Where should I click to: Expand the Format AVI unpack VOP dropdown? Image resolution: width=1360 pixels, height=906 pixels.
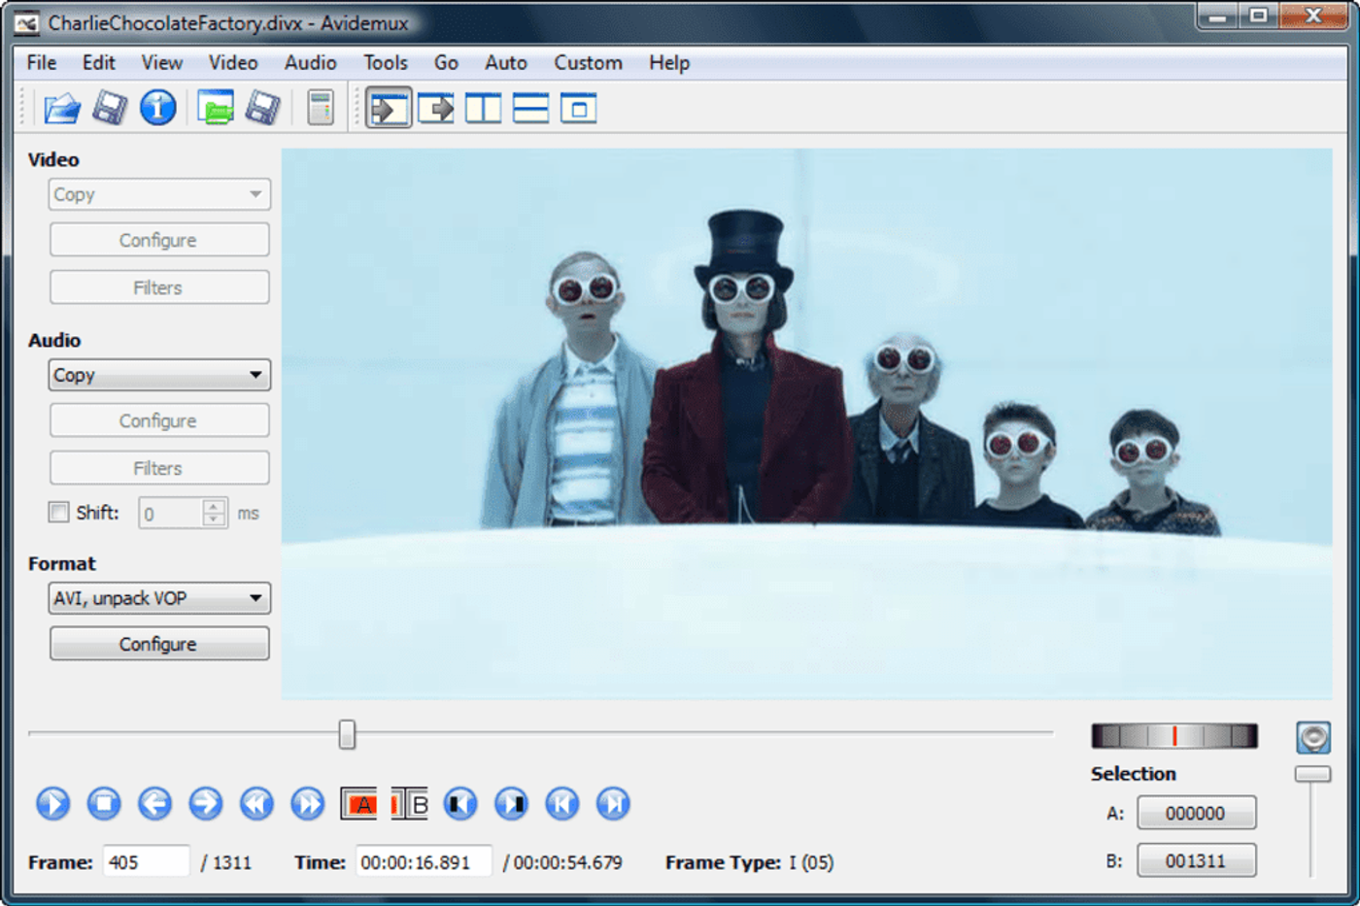point(158,597)
